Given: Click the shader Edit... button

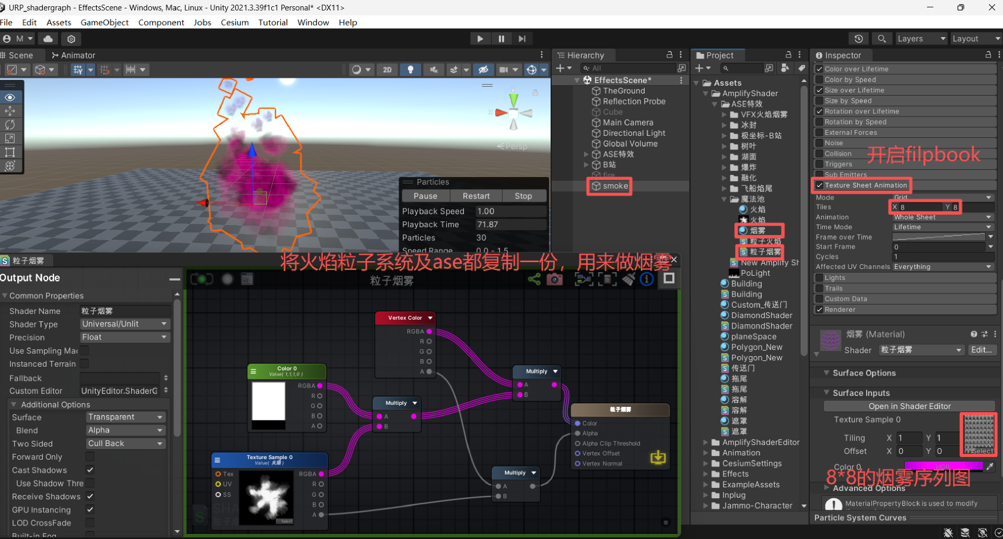Looking at the screenshot, I should point(982,350).
